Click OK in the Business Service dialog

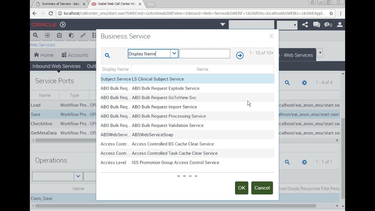point(241,188)
